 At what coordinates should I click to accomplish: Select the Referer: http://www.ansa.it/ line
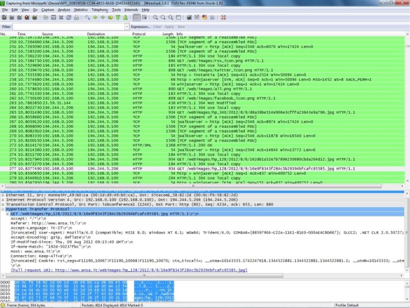click(x=48, y=224)
